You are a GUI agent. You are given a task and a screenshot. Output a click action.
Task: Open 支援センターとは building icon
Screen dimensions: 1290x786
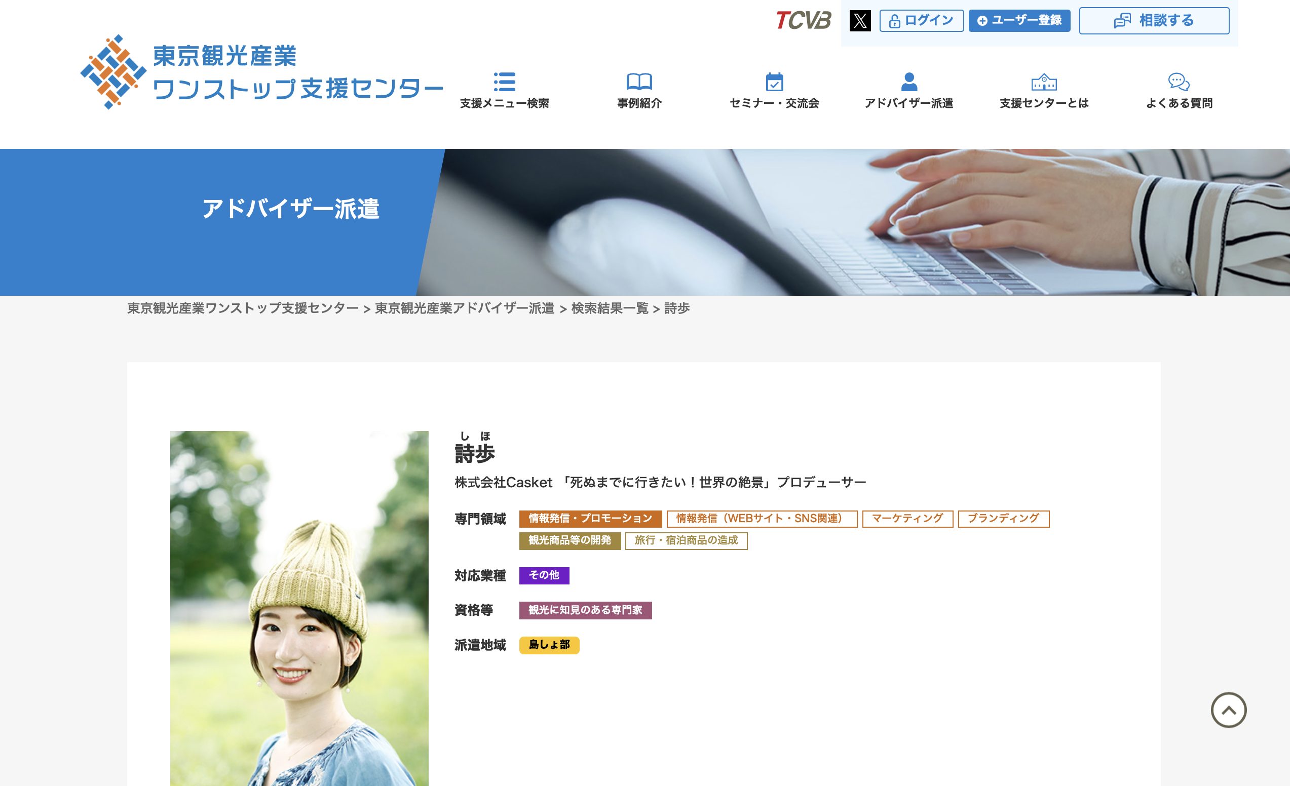[1043, 82]
